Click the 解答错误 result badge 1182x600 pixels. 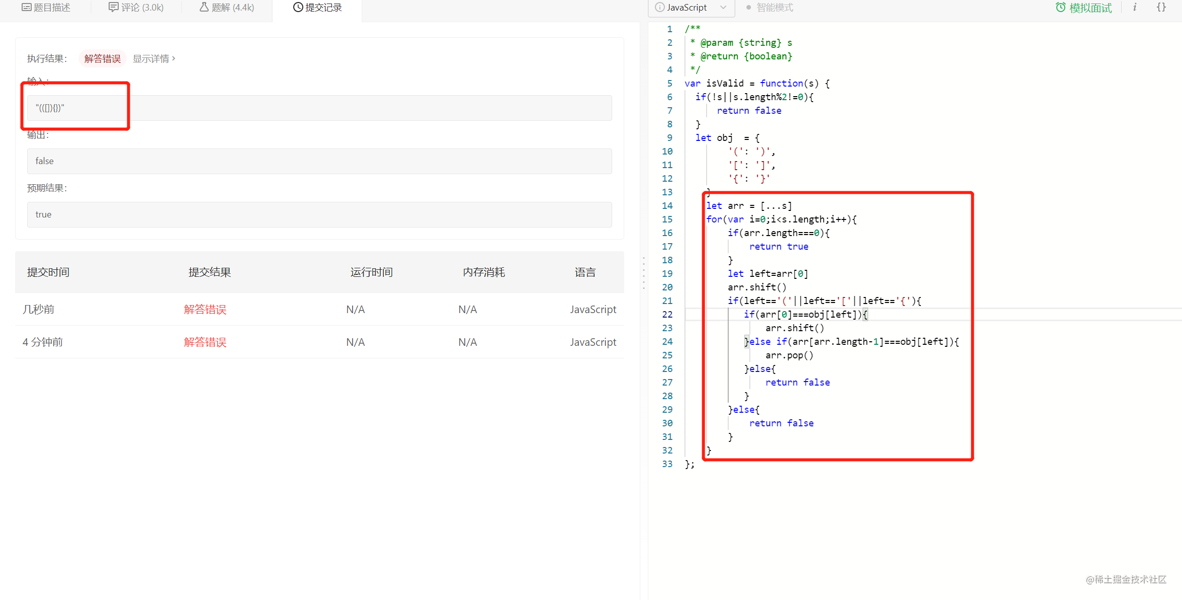(102, 59)
